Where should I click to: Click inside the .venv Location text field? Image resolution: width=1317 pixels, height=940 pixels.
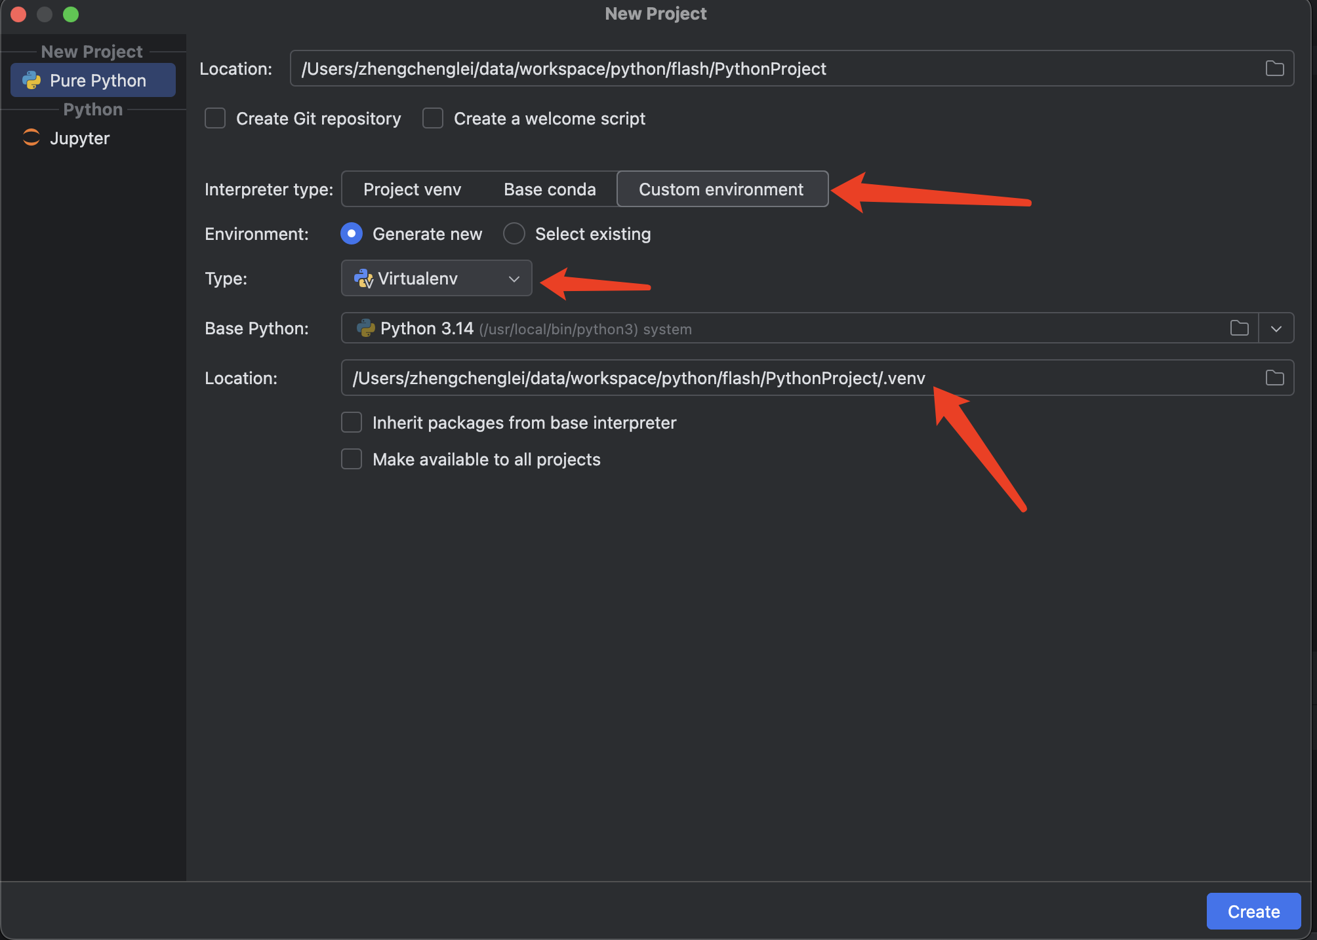[x=636, y=378]
